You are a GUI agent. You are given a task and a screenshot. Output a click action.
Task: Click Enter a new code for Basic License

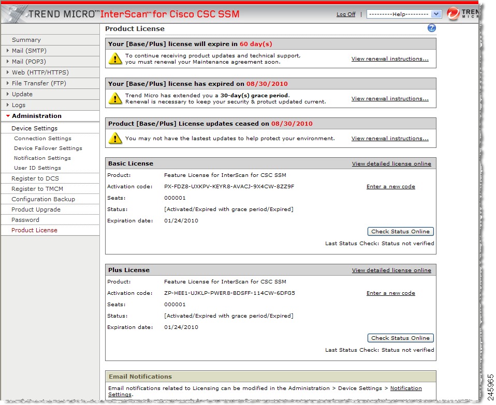pyautogui.click(x=391, y=186)
